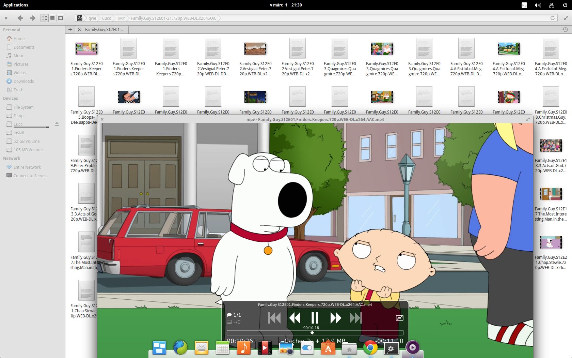Launch the web browser globe in the dock
The image size is (572, 358).
180,348
